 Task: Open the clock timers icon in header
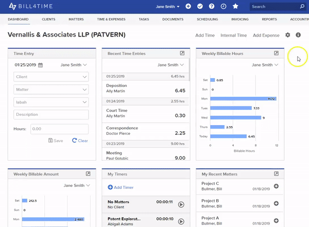224,6
